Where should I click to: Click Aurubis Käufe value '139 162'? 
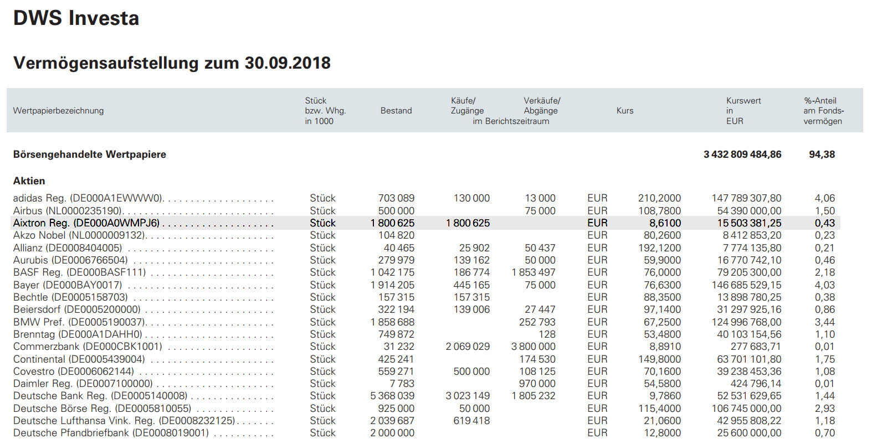(471, 260)
